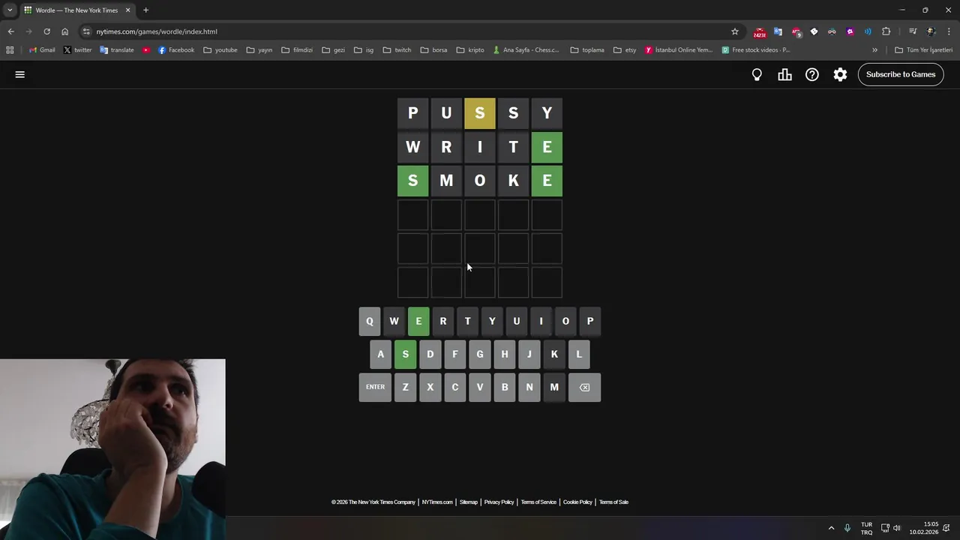This screenshot has width=960, height=540.
Task: Tap the Z key on the Wordle keyboard
Action: (x=406, y=387)
